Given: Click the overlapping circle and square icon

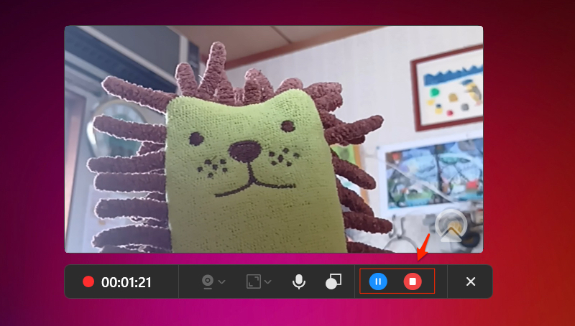Looking at the screenshot, I should click(x=333, y=281).
